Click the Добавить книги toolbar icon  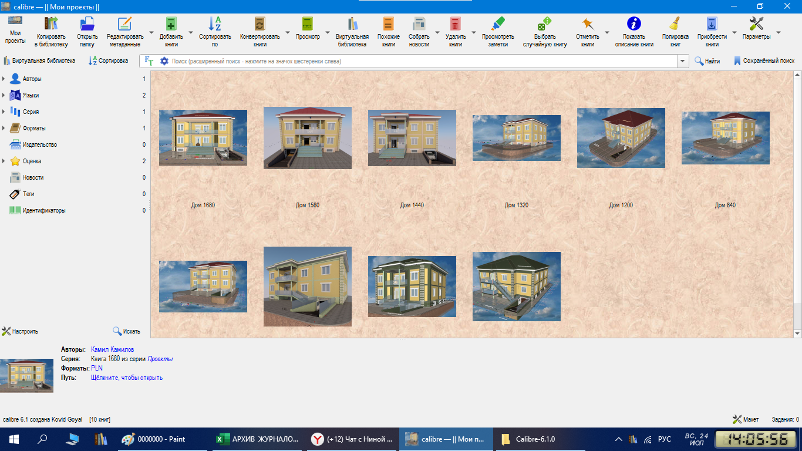click(171, 24)
